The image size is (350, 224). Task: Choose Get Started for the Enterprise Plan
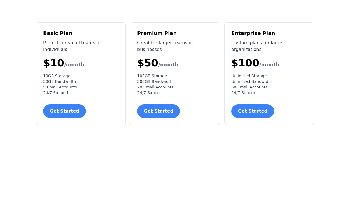tap(253, 111)
